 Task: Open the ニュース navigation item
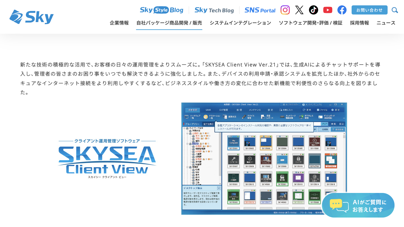[386, 23]
